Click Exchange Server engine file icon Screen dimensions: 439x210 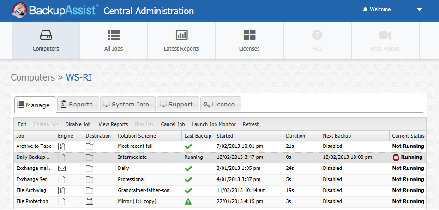coord(61,179)
